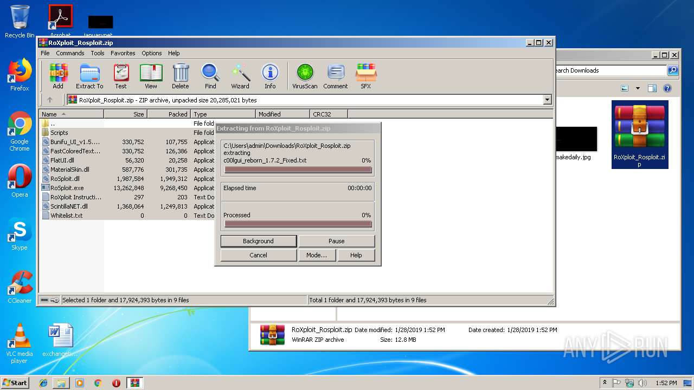
Task: Click the Info toolbar icon
Action: point(270,76)
